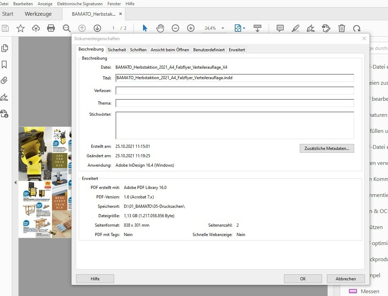388x296 pixels.
Task: Switch to the Werkzeuge tab
Action: (38, 14)
